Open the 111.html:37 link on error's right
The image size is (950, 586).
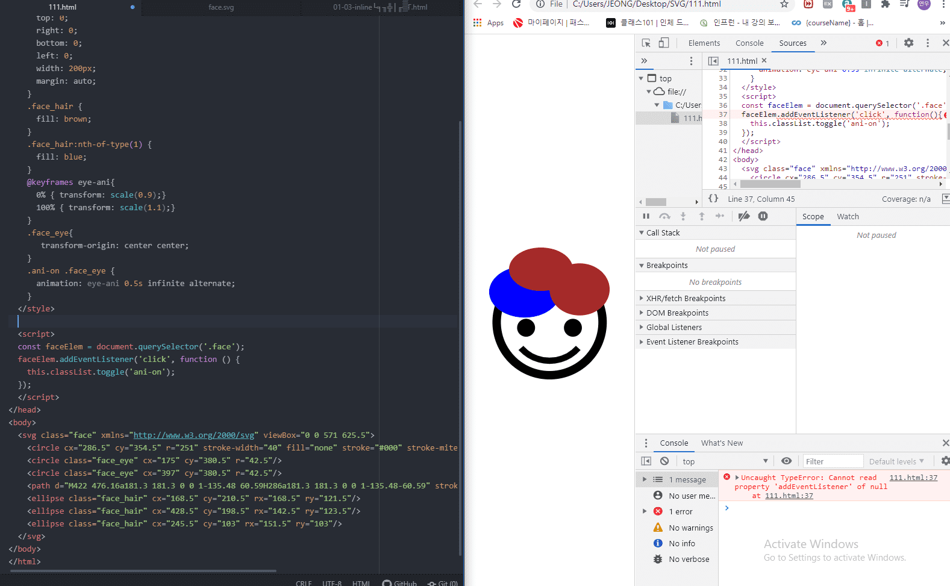pos(913,478)
